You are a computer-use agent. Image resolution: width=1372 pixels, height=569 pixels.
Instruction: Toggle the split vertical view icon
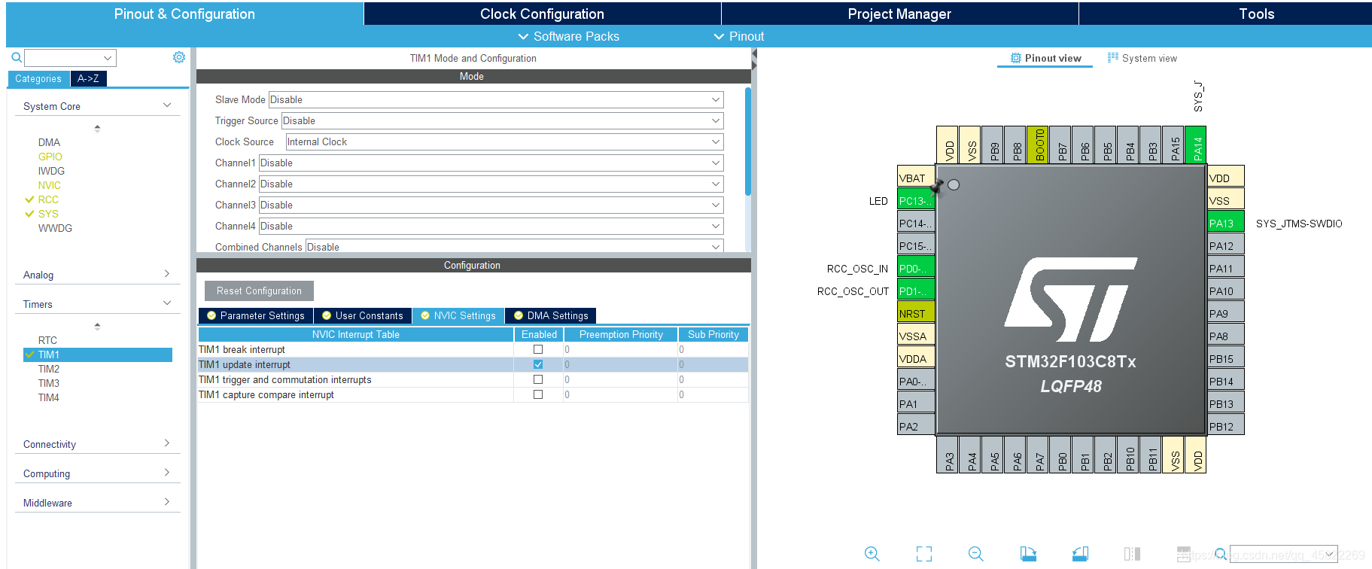coord(1132,554)
